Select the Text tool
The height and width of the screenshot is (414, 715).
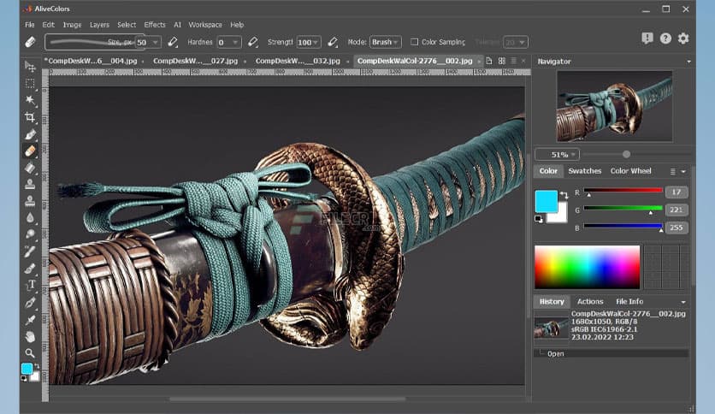tap(30, 286)
